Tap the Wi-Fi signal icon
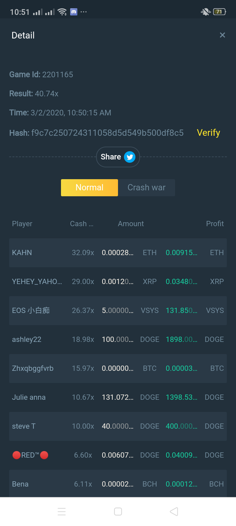Image resolution: width=236 pixels, height=526 pixels. click(x=62, y=12)
